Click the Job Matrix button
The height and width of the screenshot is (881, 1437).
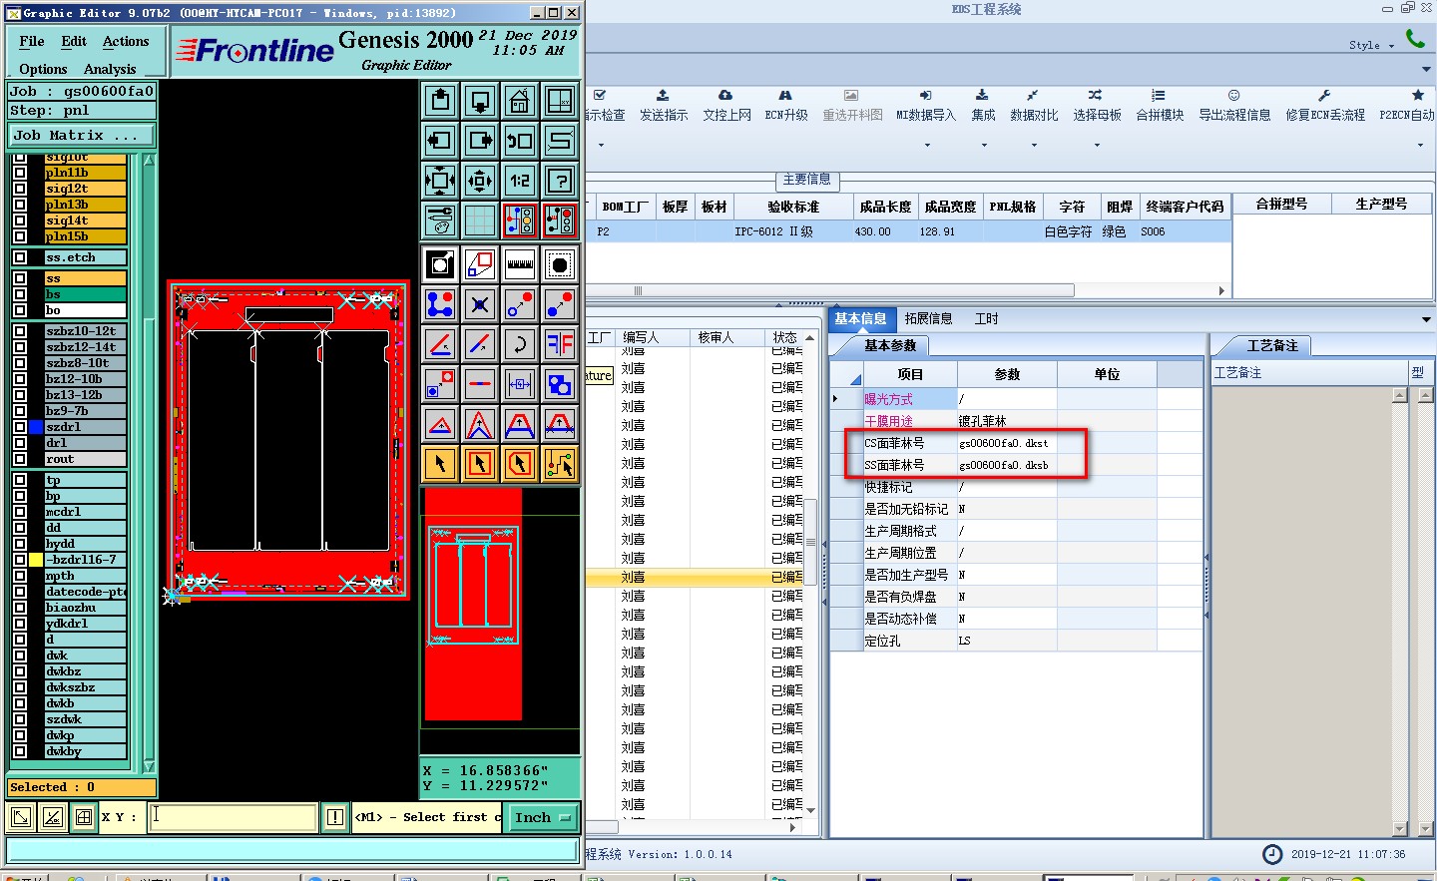coord(82,135)
